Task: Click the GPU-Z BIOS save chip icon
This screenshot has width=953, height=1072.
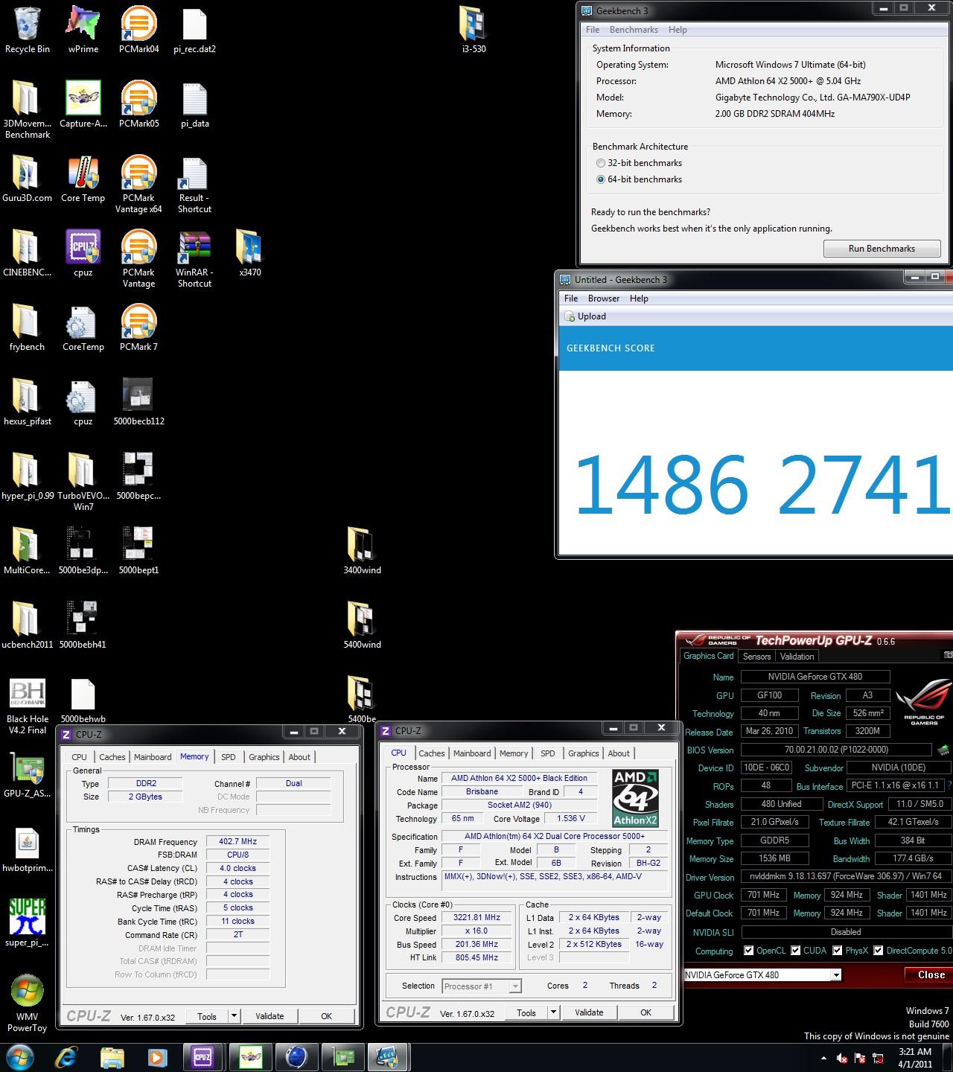Action: tap(943, 750)
